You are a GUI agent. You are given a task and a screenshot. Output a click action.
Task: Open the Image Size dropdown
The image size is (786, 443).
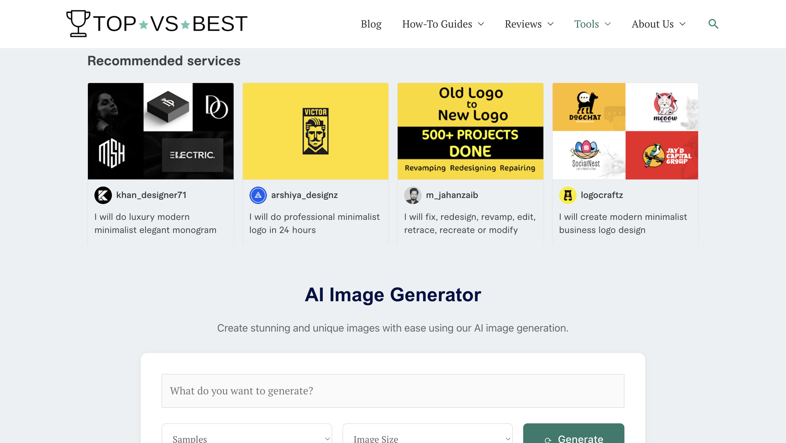click(x=427, y=437)
